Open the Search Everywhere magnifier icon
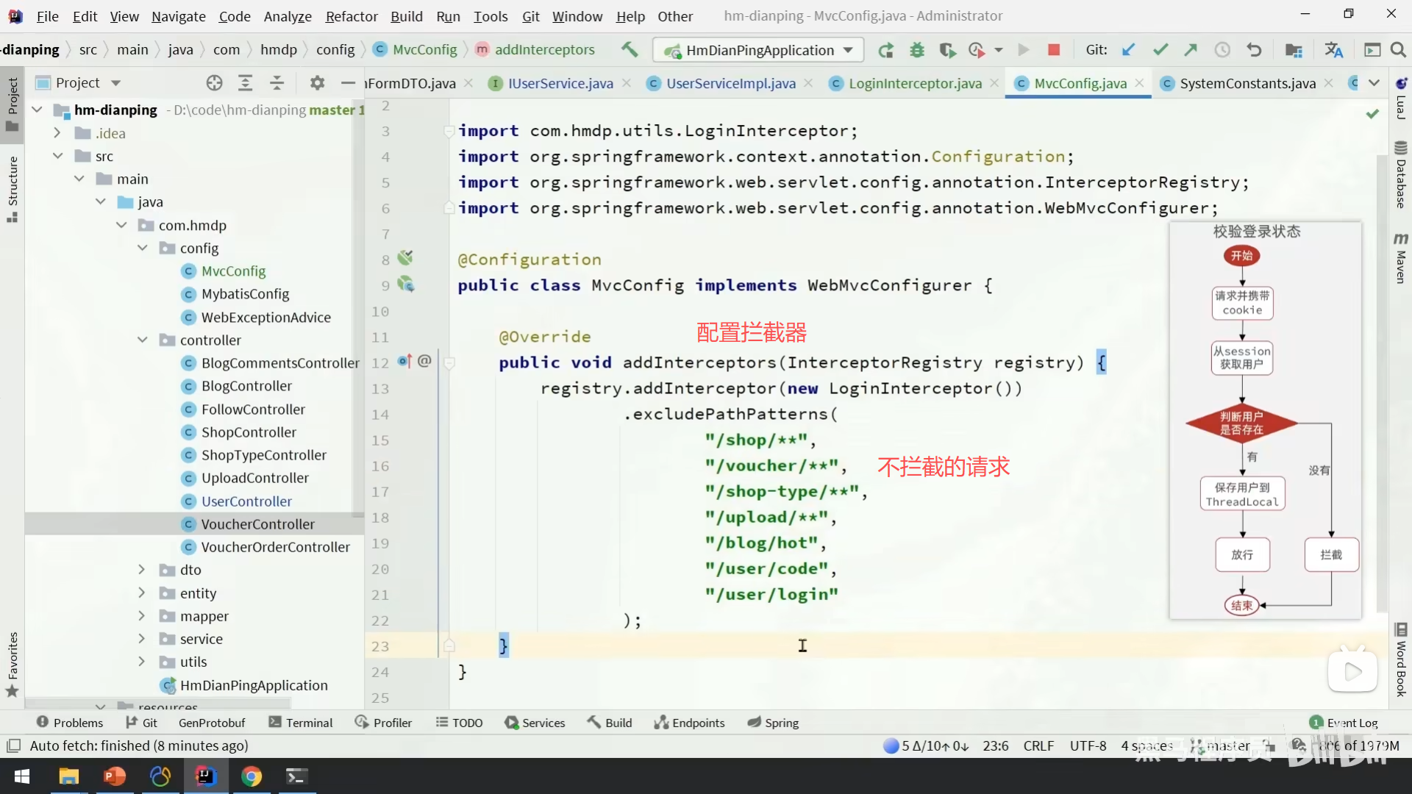Screen dimensions: 1412x794 (1398, 50)
